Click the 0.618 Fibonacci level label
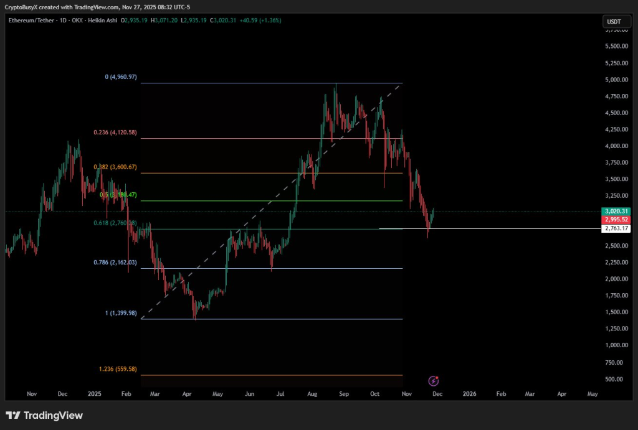The image size is (638, 430). click(x=115, y=224)
